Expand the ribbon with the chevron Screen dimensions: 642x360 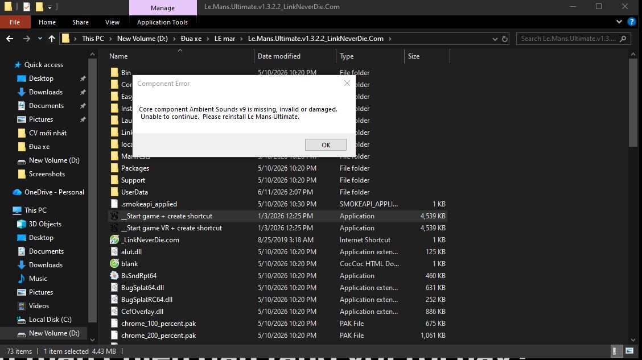click(619, 22)
